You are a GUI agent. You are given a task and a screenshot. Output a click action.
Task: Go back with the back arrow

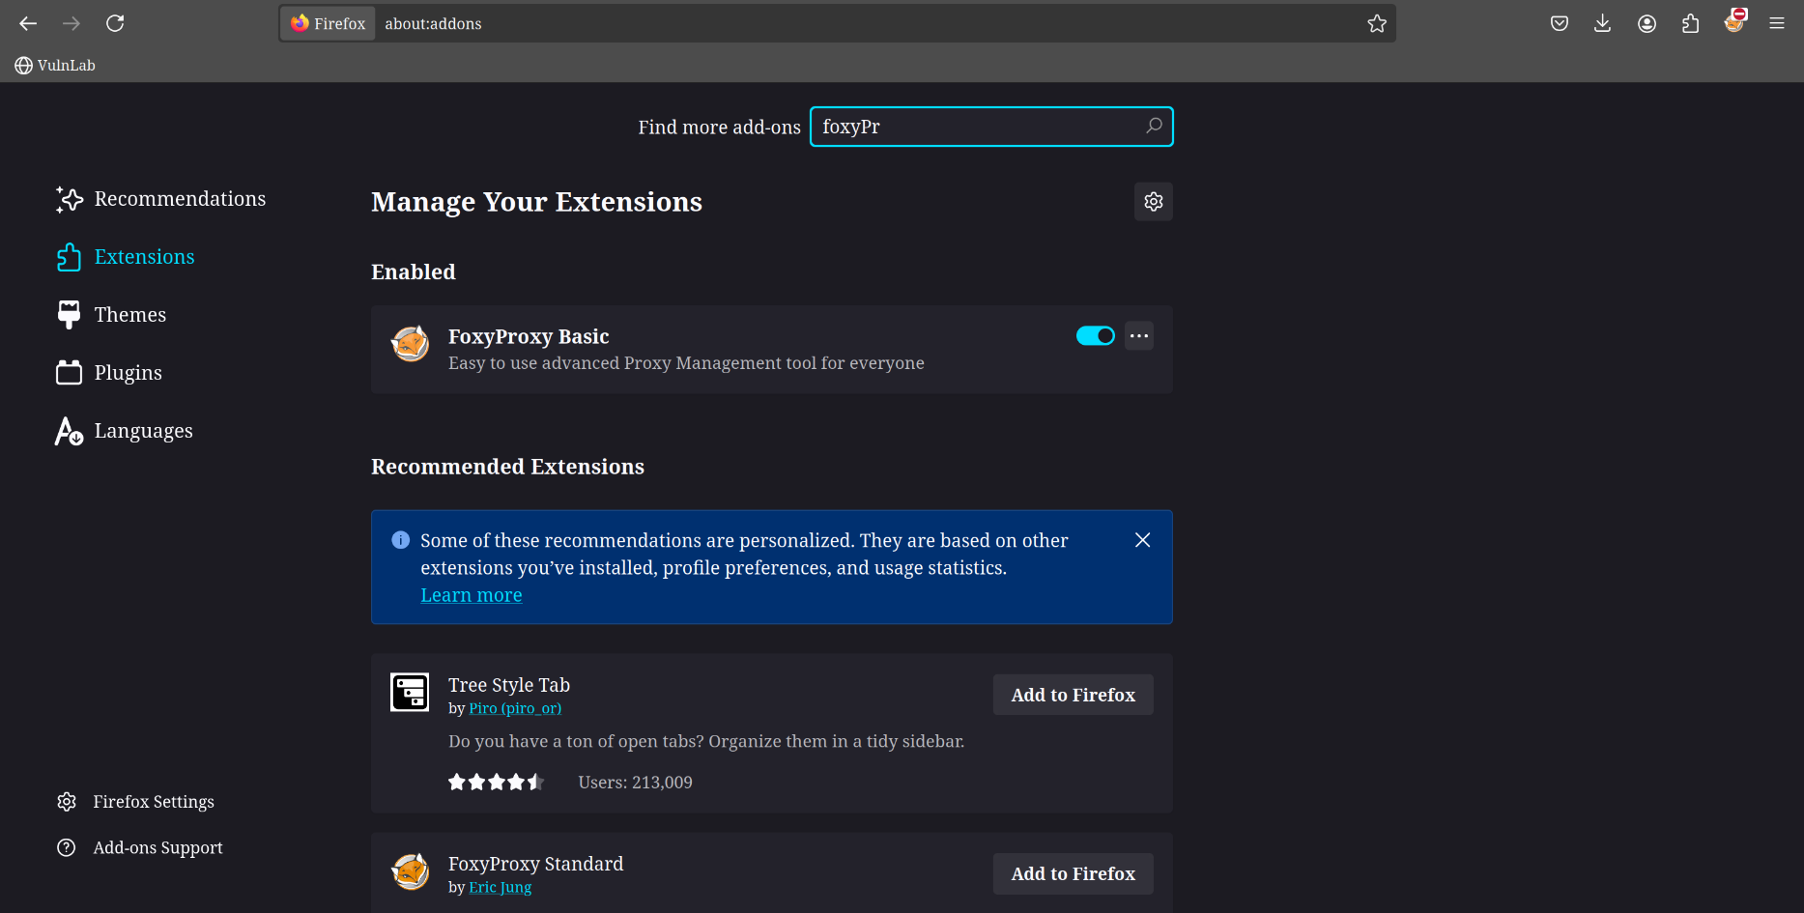click(28, 23)
